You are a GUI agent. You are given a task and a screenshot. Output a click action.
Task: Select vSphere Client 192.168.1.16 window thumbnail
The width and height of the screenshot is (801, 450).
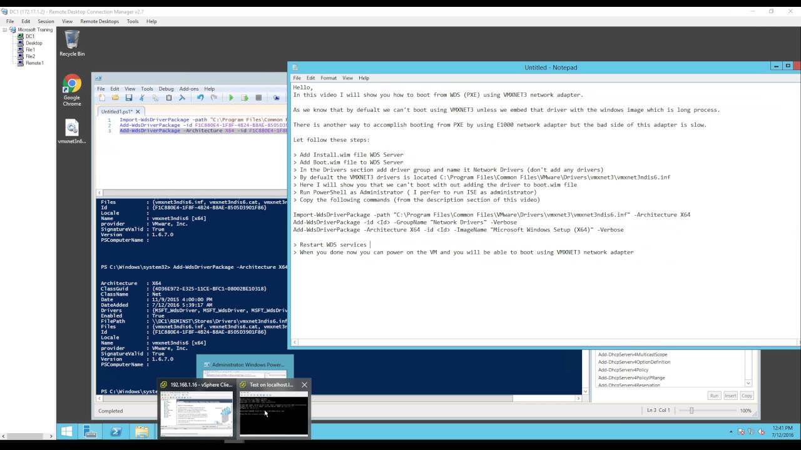coord(196,408)
